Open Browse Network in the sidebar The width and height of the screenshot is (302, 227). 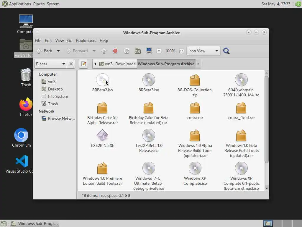58,119
